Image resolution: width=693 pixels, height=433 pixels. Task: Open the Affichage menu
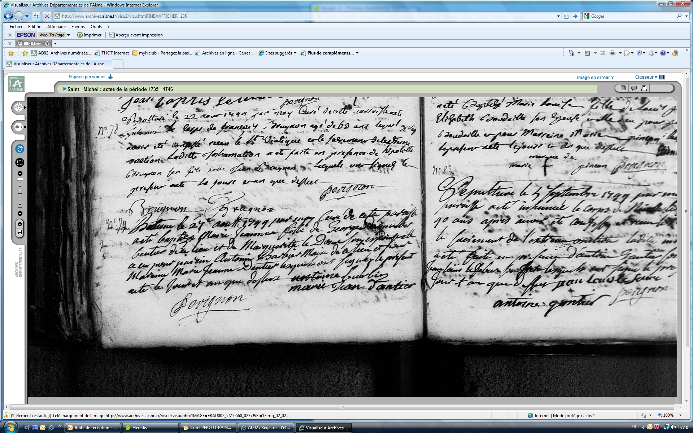tap(56, 27)
